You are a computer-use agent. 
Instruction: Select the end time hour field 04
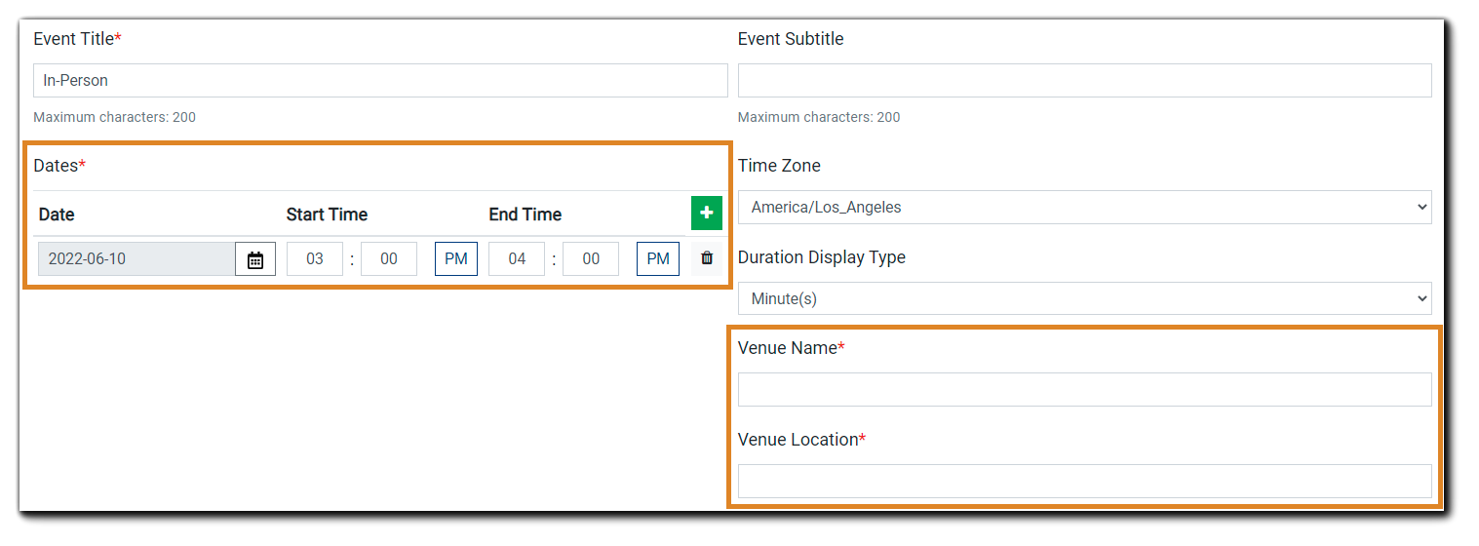tap(517, 259)
